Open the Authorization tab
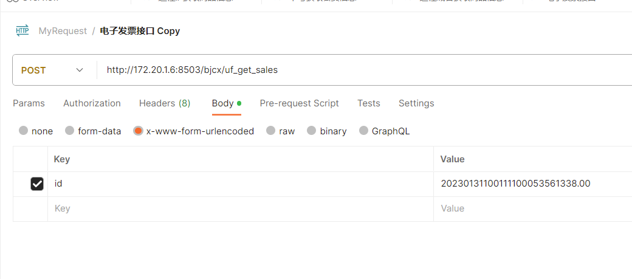632x279 pixels. (x=92, y=103)
